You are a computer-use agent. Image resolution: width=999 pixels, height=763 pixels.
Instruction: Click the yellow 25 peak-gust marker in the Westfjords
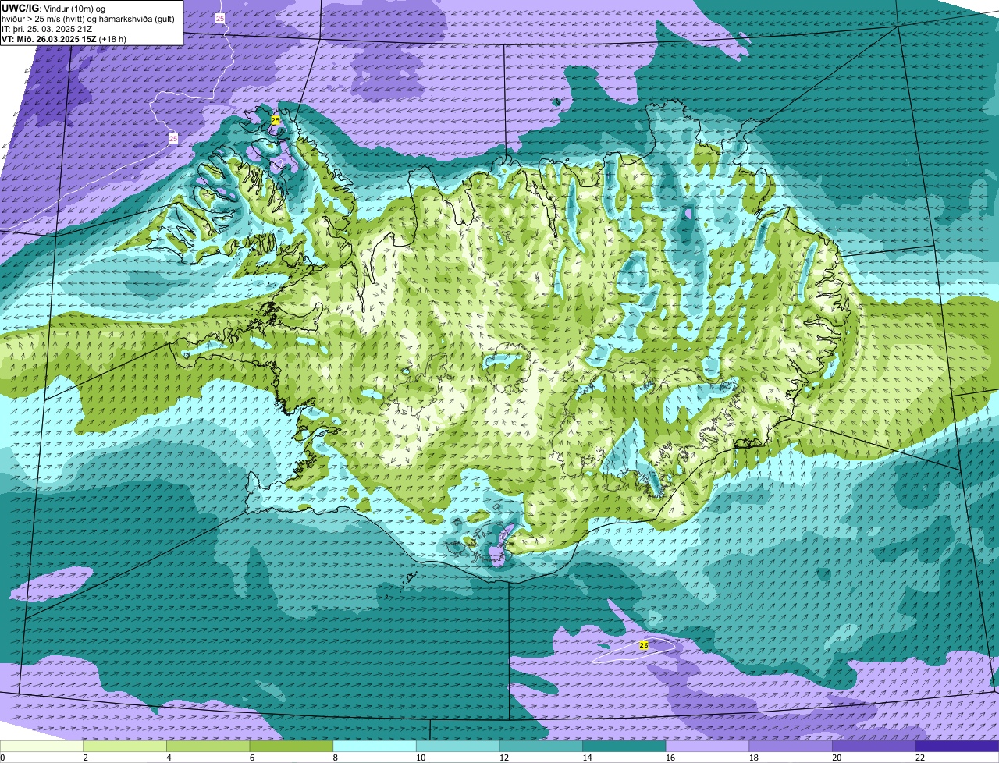click(276, 120)
